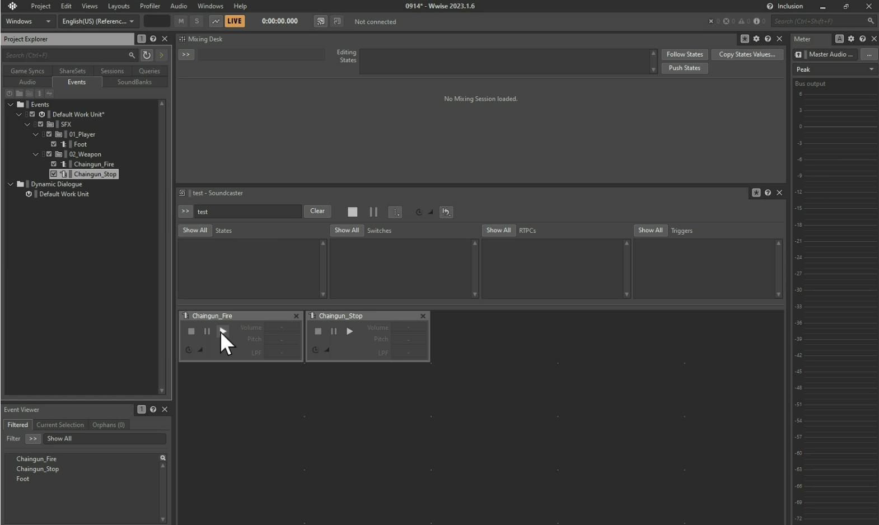Image resolution: width=879 pixels, height=525 pixels.
Task: Remove the Chaingun_Stop module from Soundcaster
Action: (x=423, y=316)
